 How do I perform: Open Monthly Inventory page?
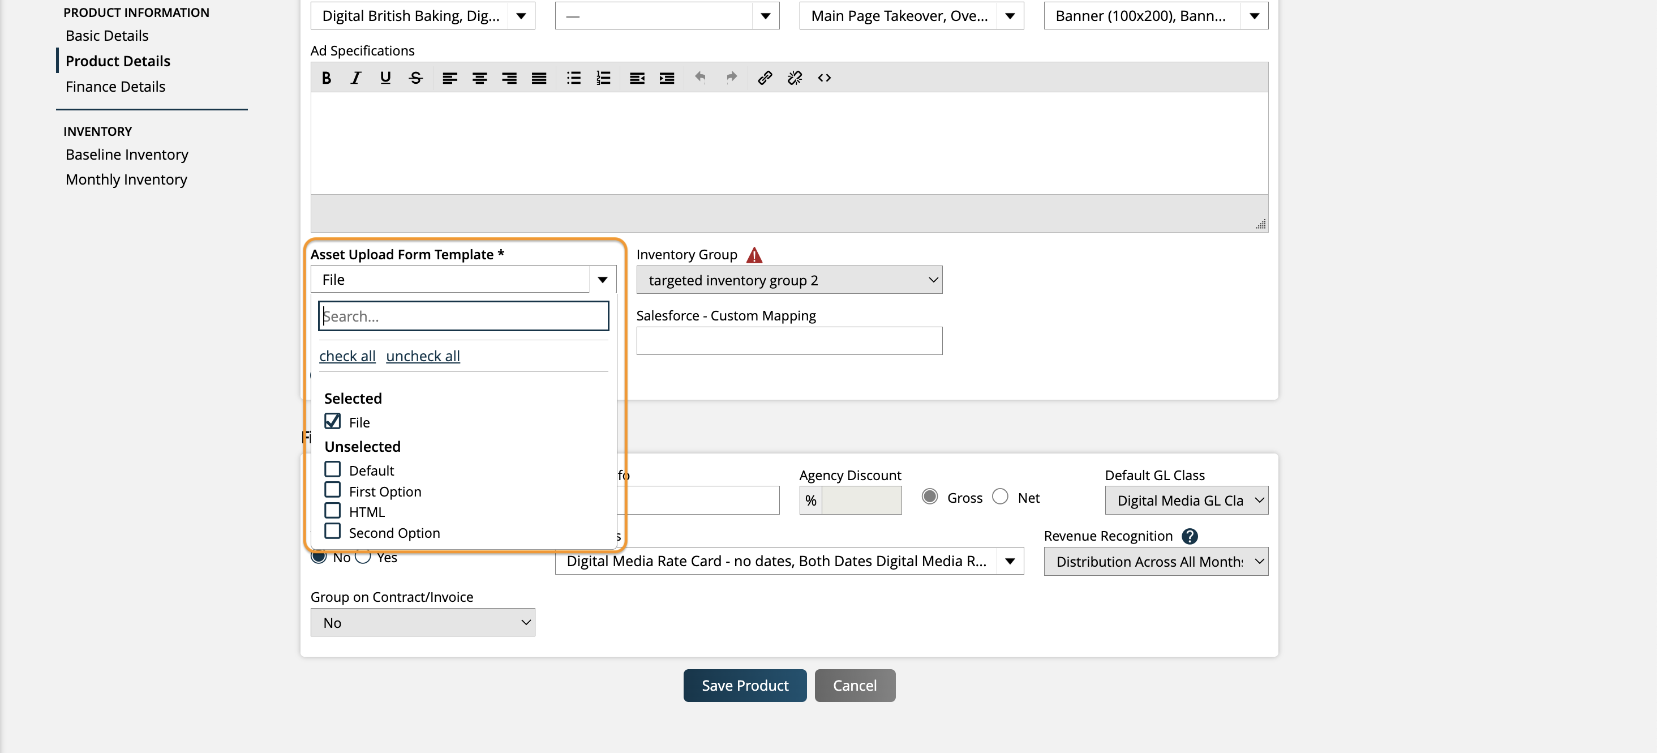[126, 179]
